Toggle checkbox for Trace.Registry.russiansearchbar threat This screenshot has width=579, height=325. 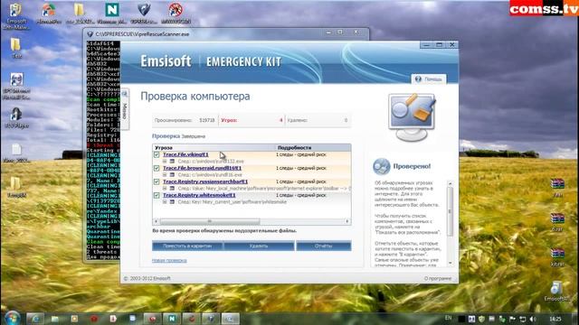coord(157,181)
